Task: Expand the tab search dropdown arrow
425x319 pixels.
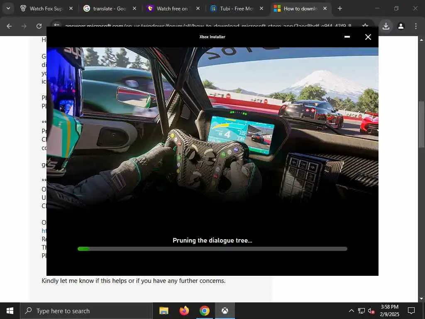Action: click(8, 8)
